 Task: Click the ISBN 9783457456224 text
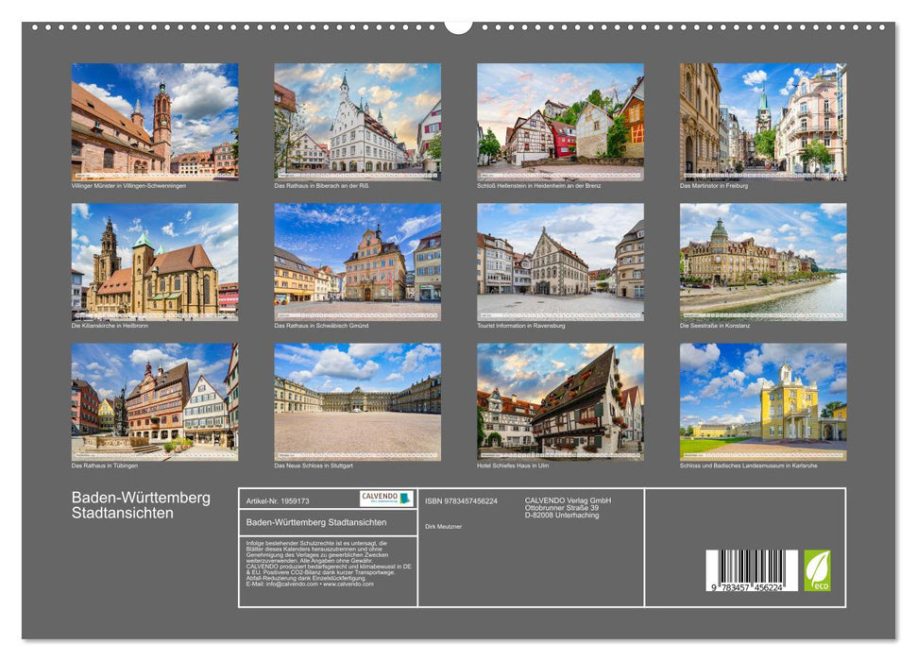(461, 500)
